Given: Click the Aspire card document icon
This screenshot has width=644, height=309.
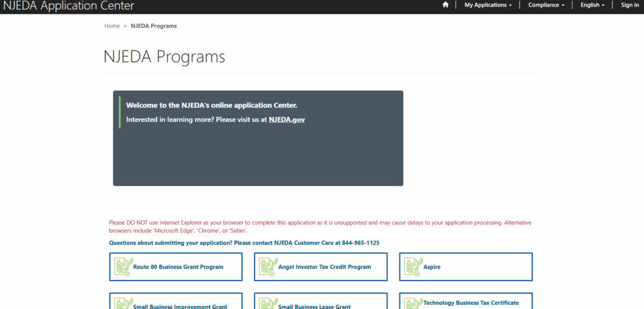Looking at the screenshot, I should click(413, 267).
